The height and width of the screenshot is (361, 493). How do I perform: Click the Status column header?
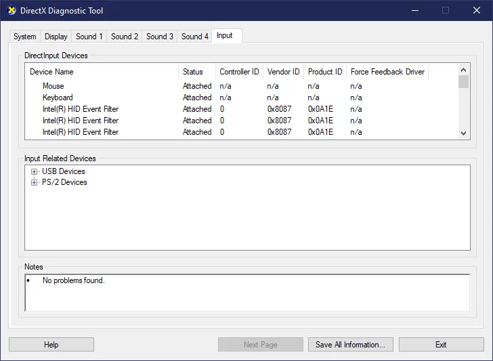pyautogui.click(x=193, y=72)
